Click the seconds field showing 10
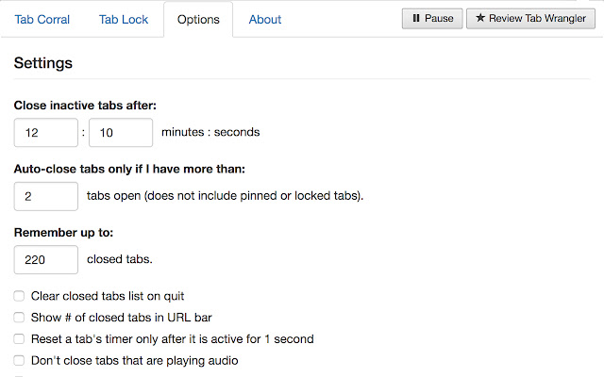The image size is (604, 377). click(x=121, y=133)
